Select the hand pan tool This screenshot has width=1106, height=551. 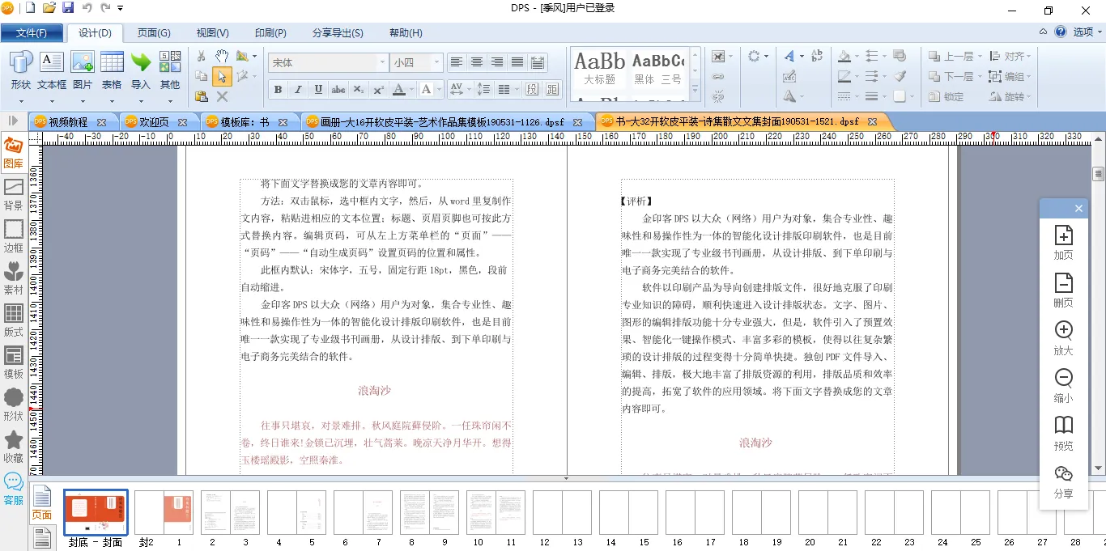point(222,56)
